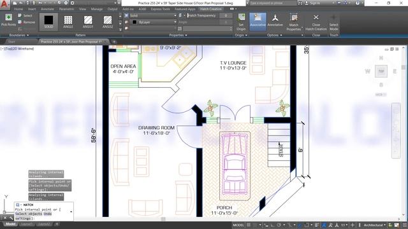The image size is (408, 229).
Task: Open the Match Properties dropdown arrow
Action: point(302,27)
